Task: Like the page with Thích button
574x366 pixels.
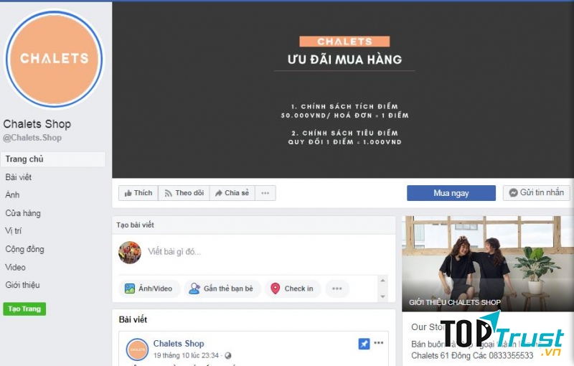Action: coord(138,193)
